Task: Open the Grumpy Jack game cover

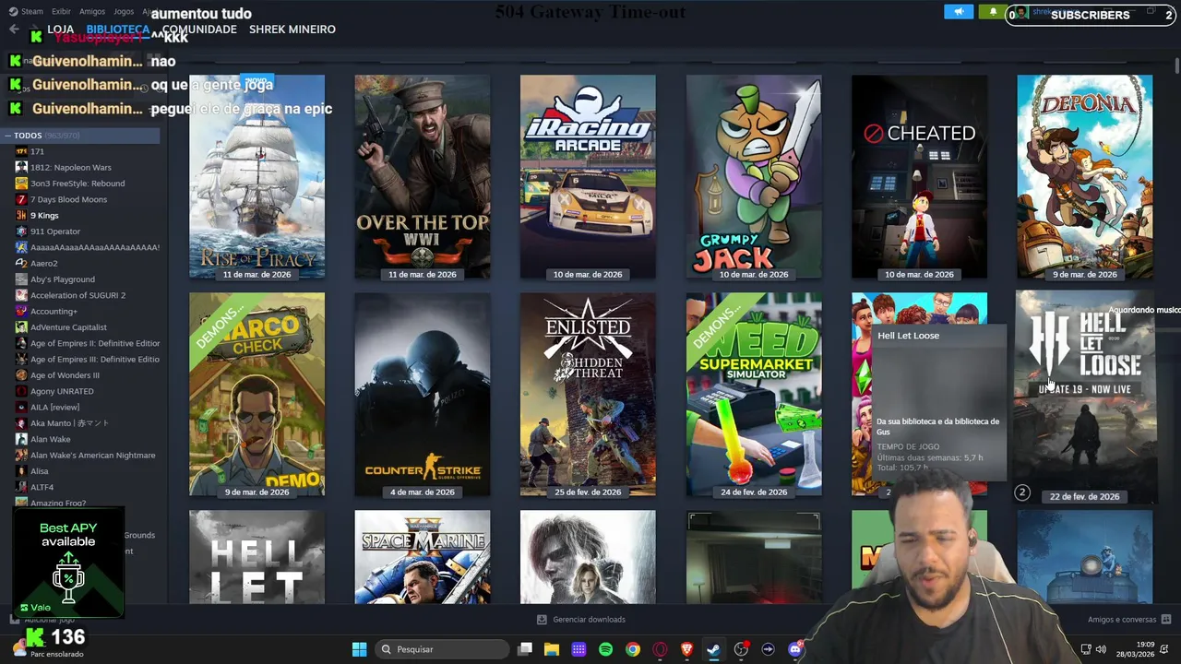Action: [x=754, y=177]
